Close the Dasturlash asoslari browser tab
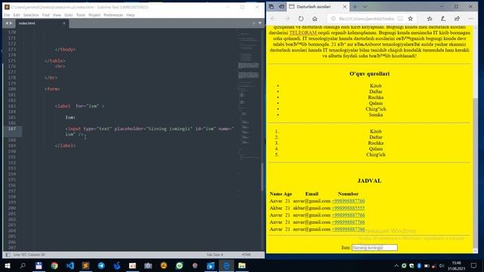Image resolution: width=484 pixels, height=272 pixels. click(345, 7)
